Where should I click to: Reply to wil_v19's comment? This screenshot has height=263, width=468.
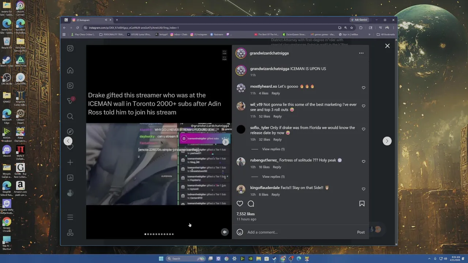pos(278,117)
